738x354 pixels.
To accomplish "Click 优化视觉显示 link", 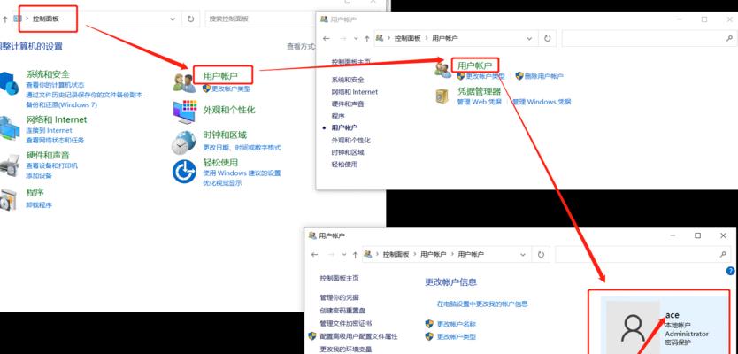I will coord(222,183).
